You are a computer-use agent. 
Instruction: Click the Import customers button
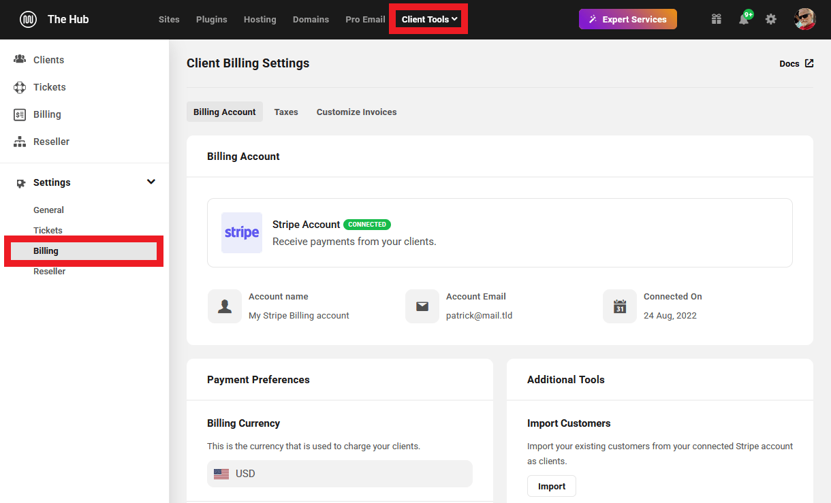[x=552, y=486]
